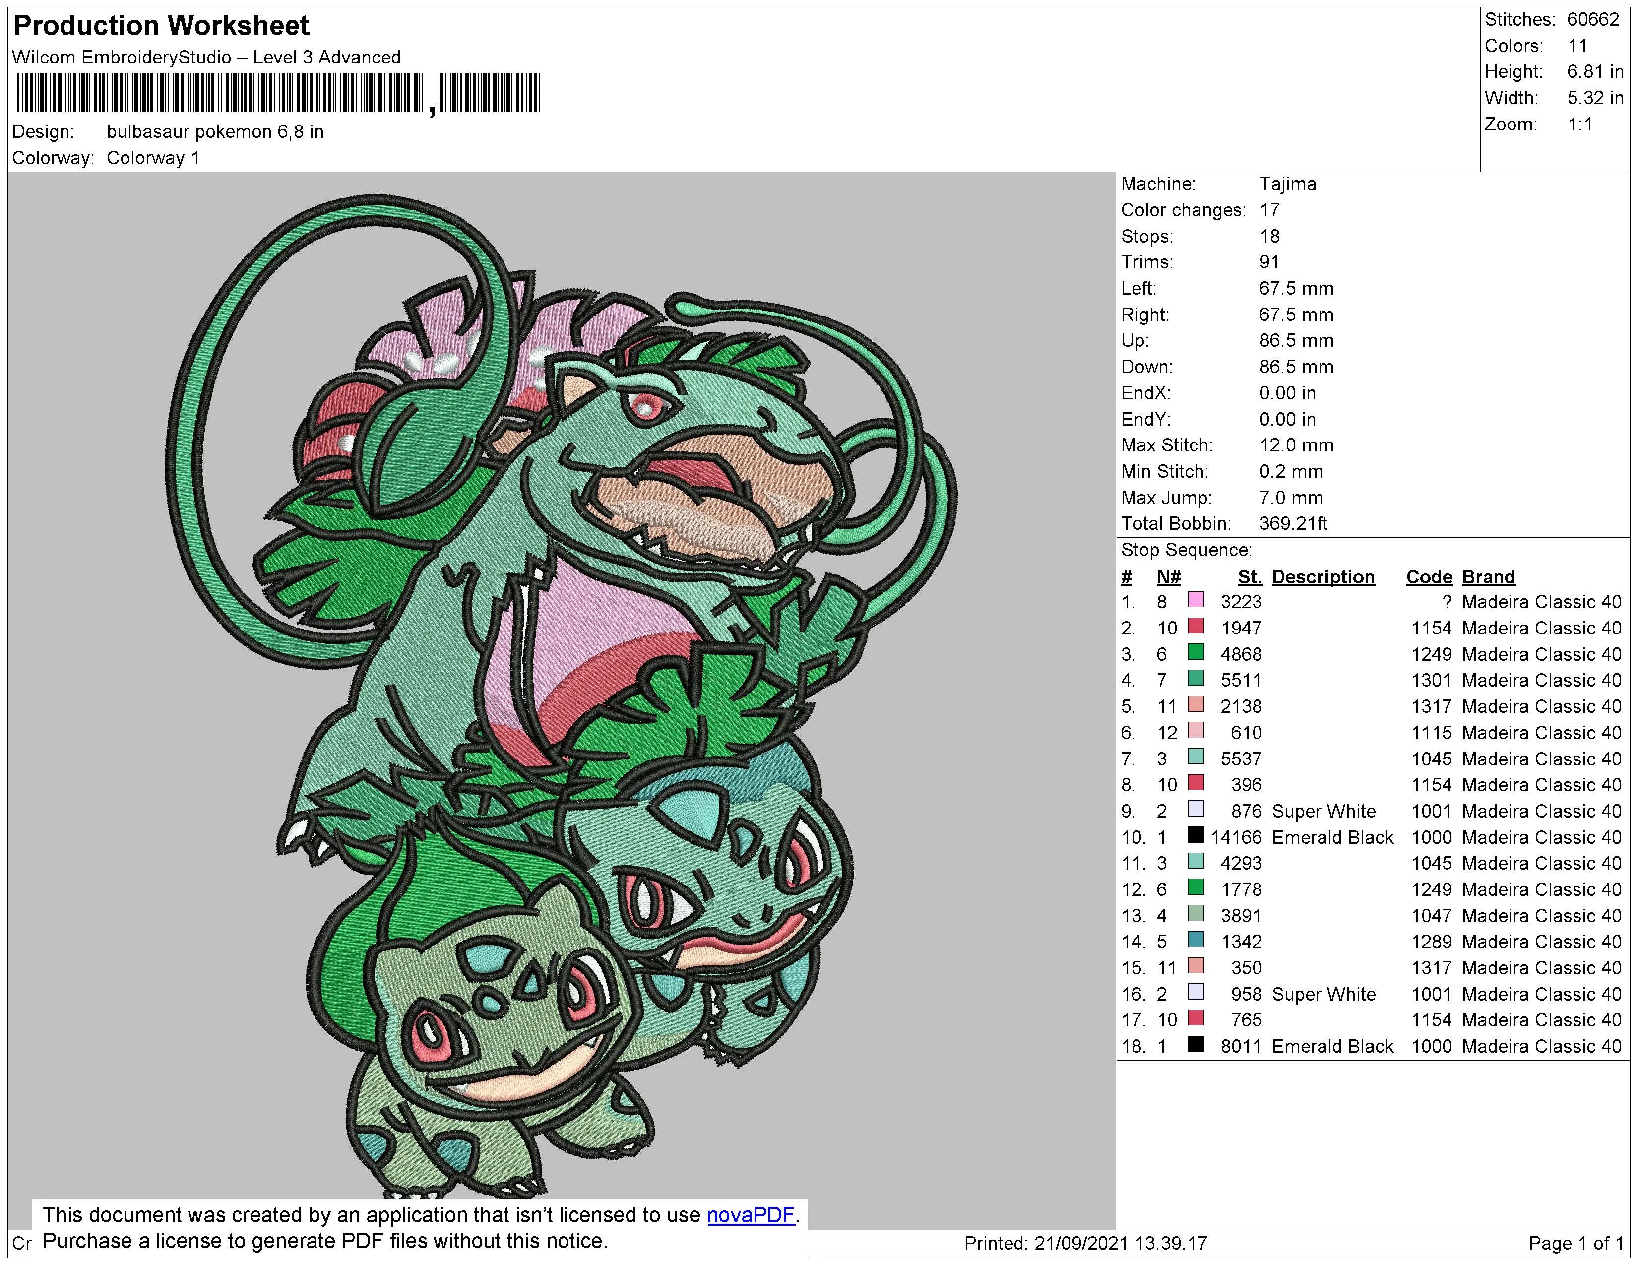Click stitch count 3223 in stop 1
Viewport: 1637px width, 1265px height.
click(x=1241, y=603)
